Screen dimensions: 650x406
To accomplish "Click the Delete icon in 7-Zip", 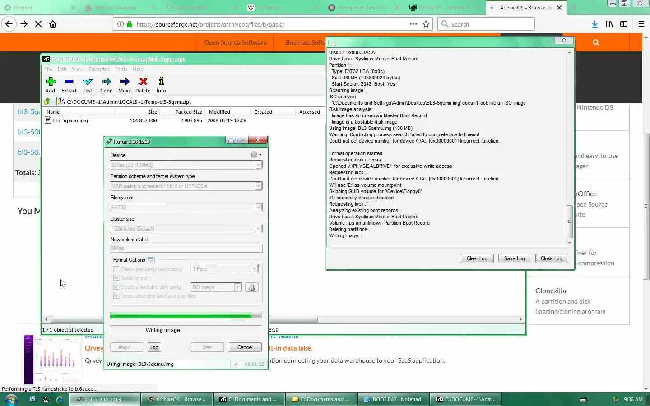I will pos(143,82).
